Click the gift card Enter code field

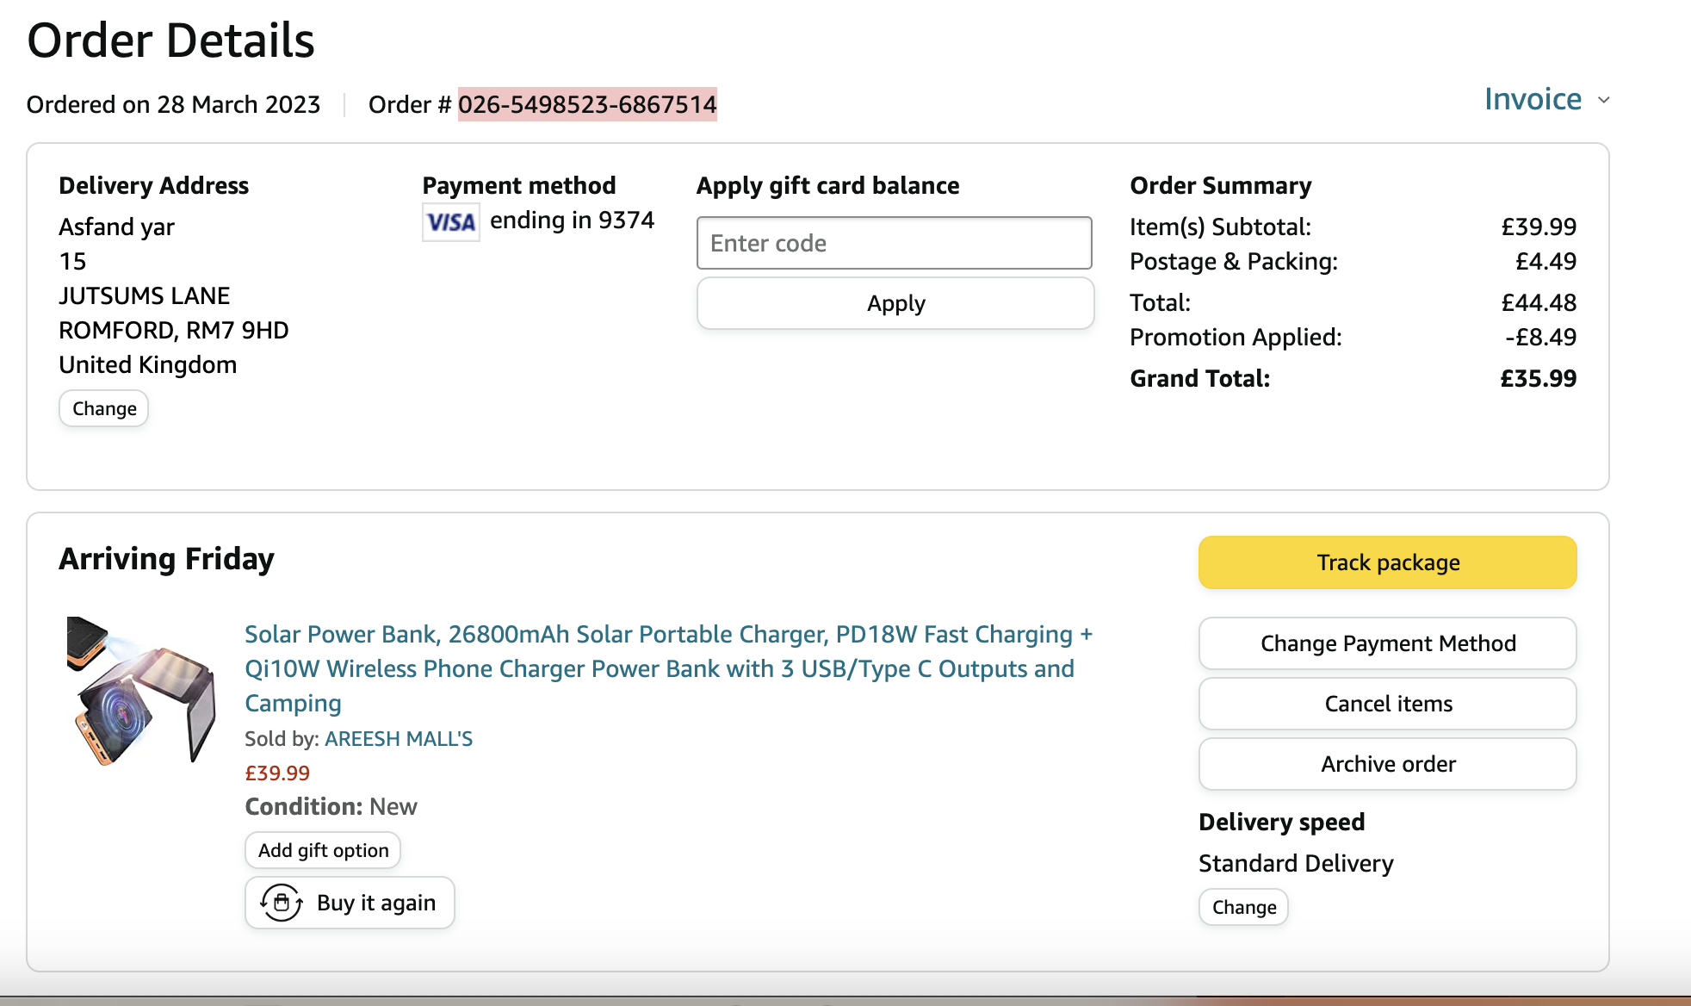pos(894,243)
